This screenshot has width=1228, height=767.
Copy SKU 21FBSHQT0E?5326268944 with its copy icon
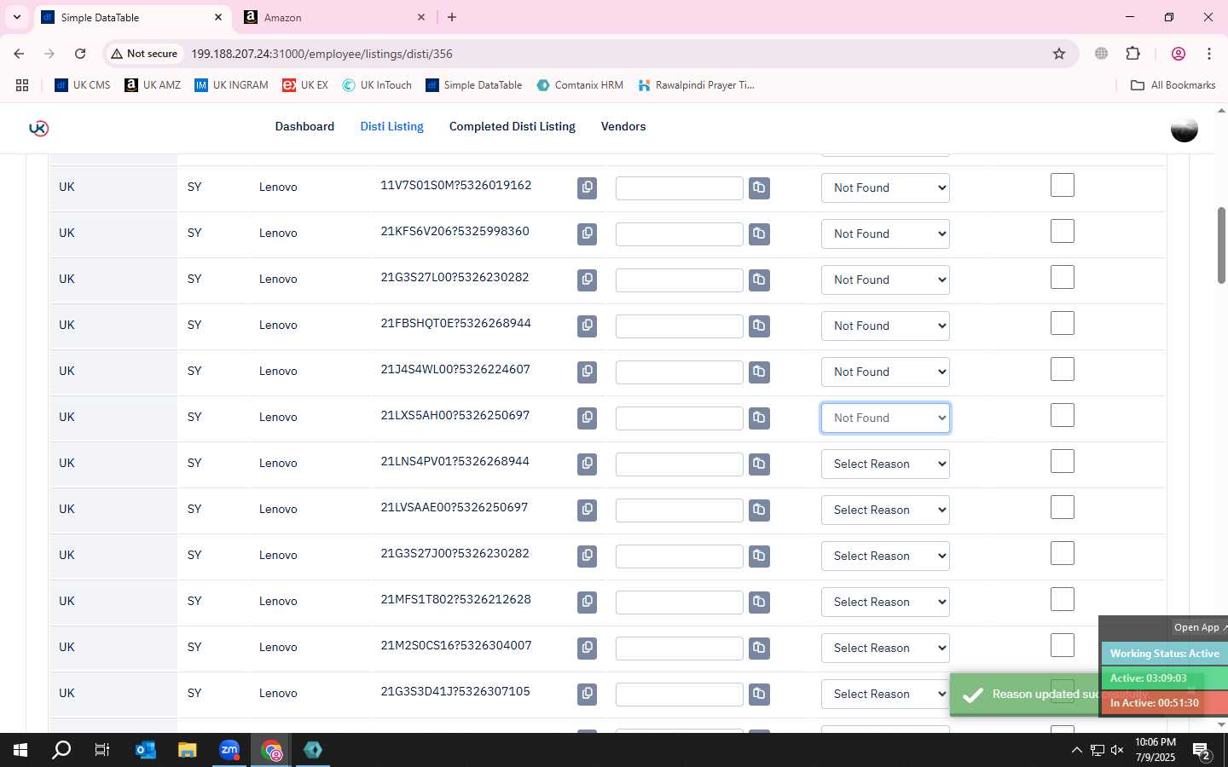(x=587, y=326)
